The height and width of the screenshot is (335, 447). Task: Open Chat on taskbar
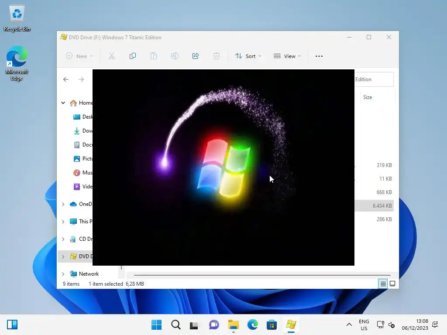214,325
